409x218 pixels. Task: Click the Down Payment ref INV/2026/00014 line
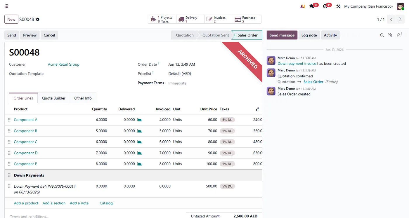pyautogui.click(x=45, y=189)
